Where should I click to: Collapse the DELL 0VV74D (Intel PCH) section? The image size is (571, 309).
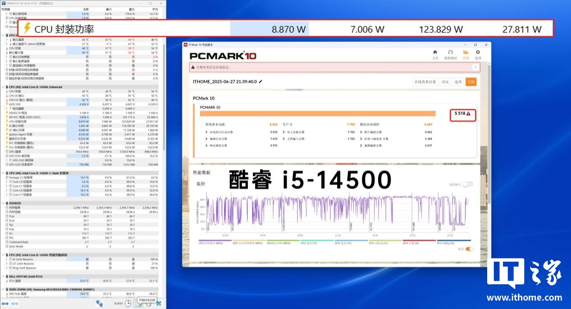[3, 277]
